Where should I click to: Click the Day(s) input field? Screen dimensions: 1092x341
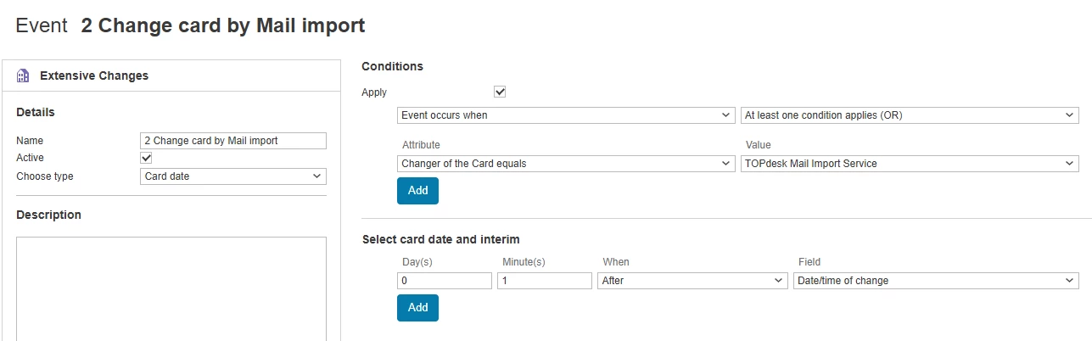pos(444,281)
